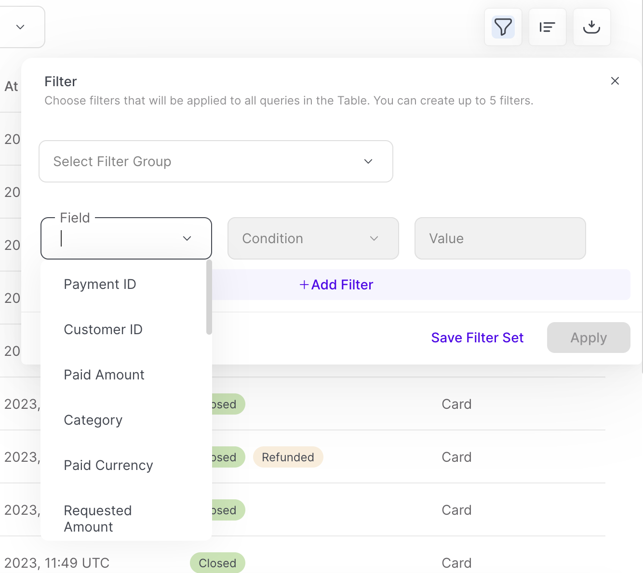Choose Customer ID option
The height and width of the screenshot is (573, 643).
click(x=103, y=329)
